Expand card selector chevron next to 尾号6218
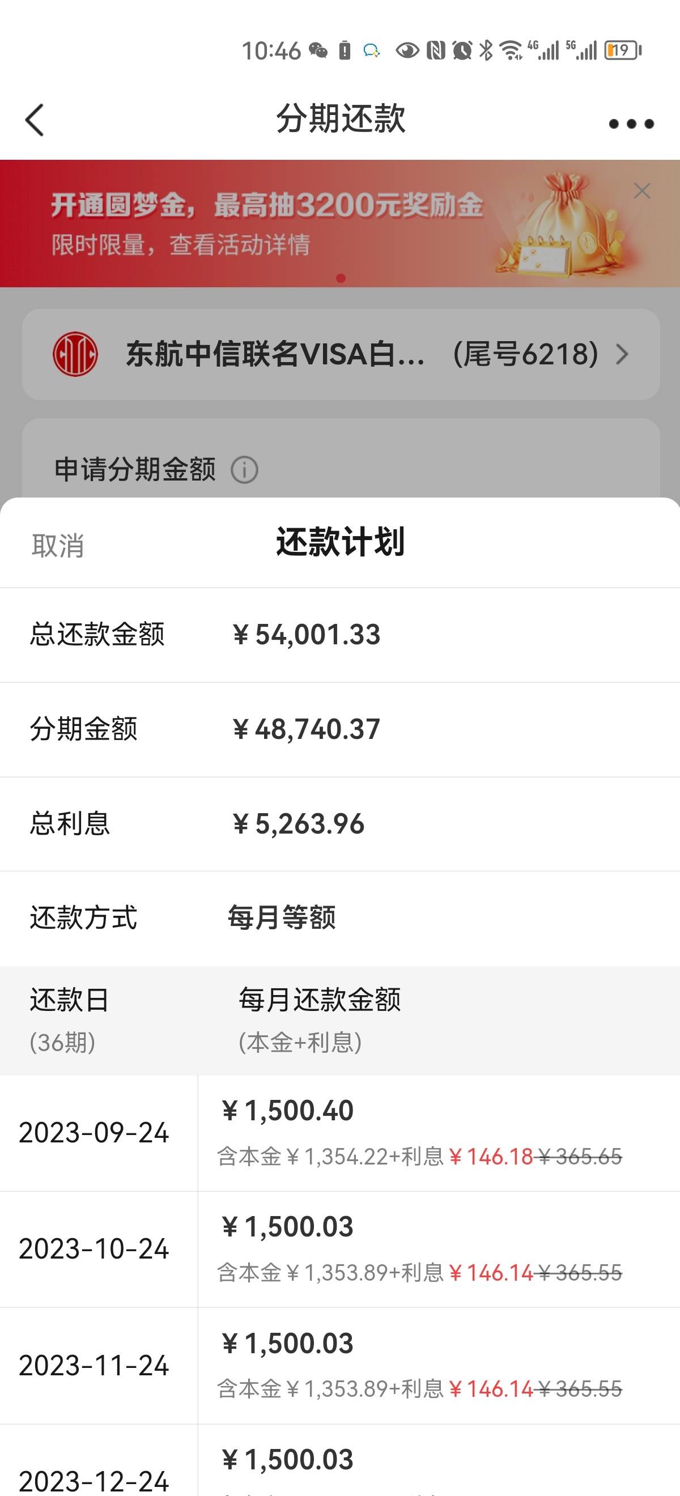This screenshot has height=1496, width=680. [x=622, y=354]
